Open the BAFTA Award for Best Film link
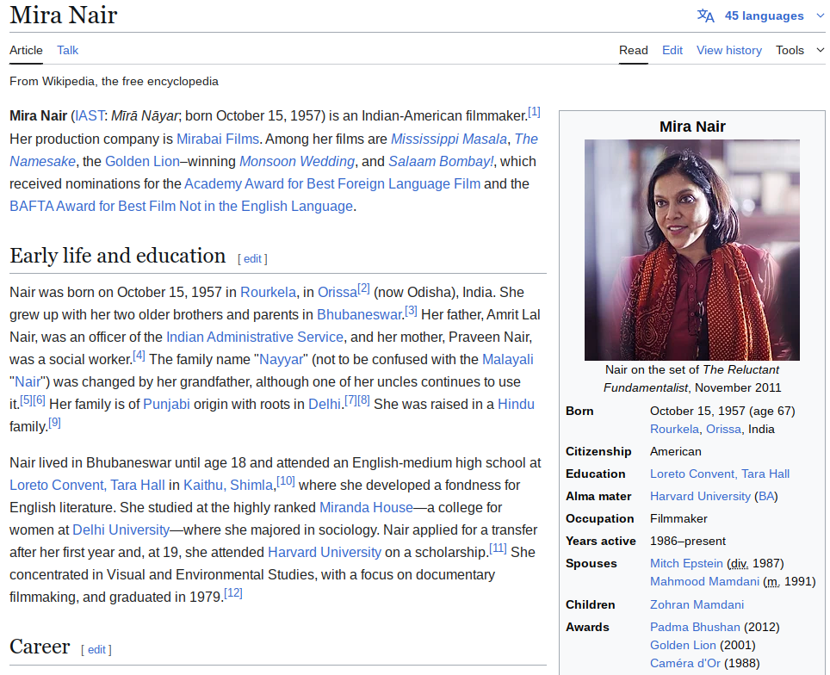The image size is (830, 675). pos(181,206)
